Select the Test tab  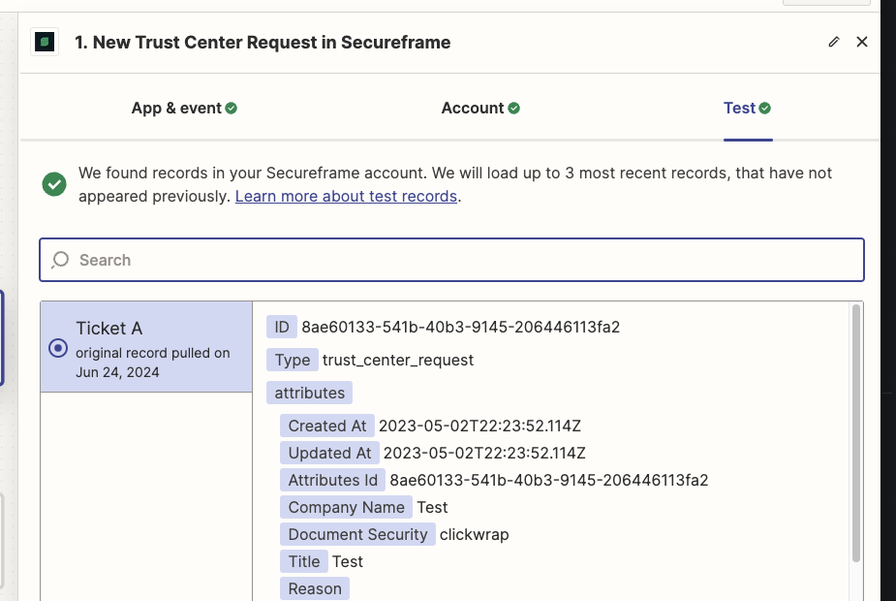[x=748, y=108]
